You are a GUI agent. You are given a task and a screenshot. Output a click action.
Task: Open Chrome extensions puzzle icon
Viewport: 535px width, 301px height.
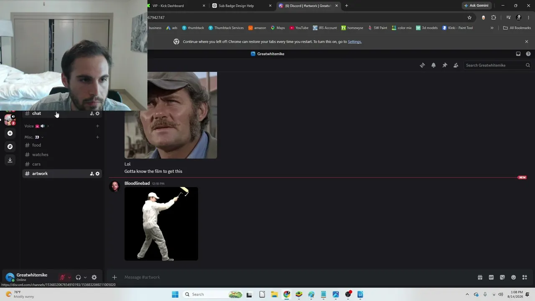pos(494,18)
